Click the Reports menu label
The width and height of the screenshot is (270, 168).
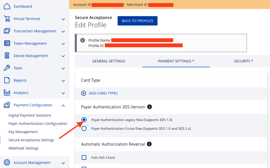pyautogui.click(x=20, y=80)
